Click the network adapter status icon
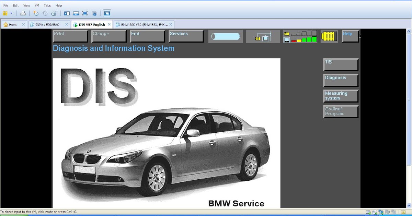Image resolution: width=412 pixels, height=216 pixels. tap(381, 212)
